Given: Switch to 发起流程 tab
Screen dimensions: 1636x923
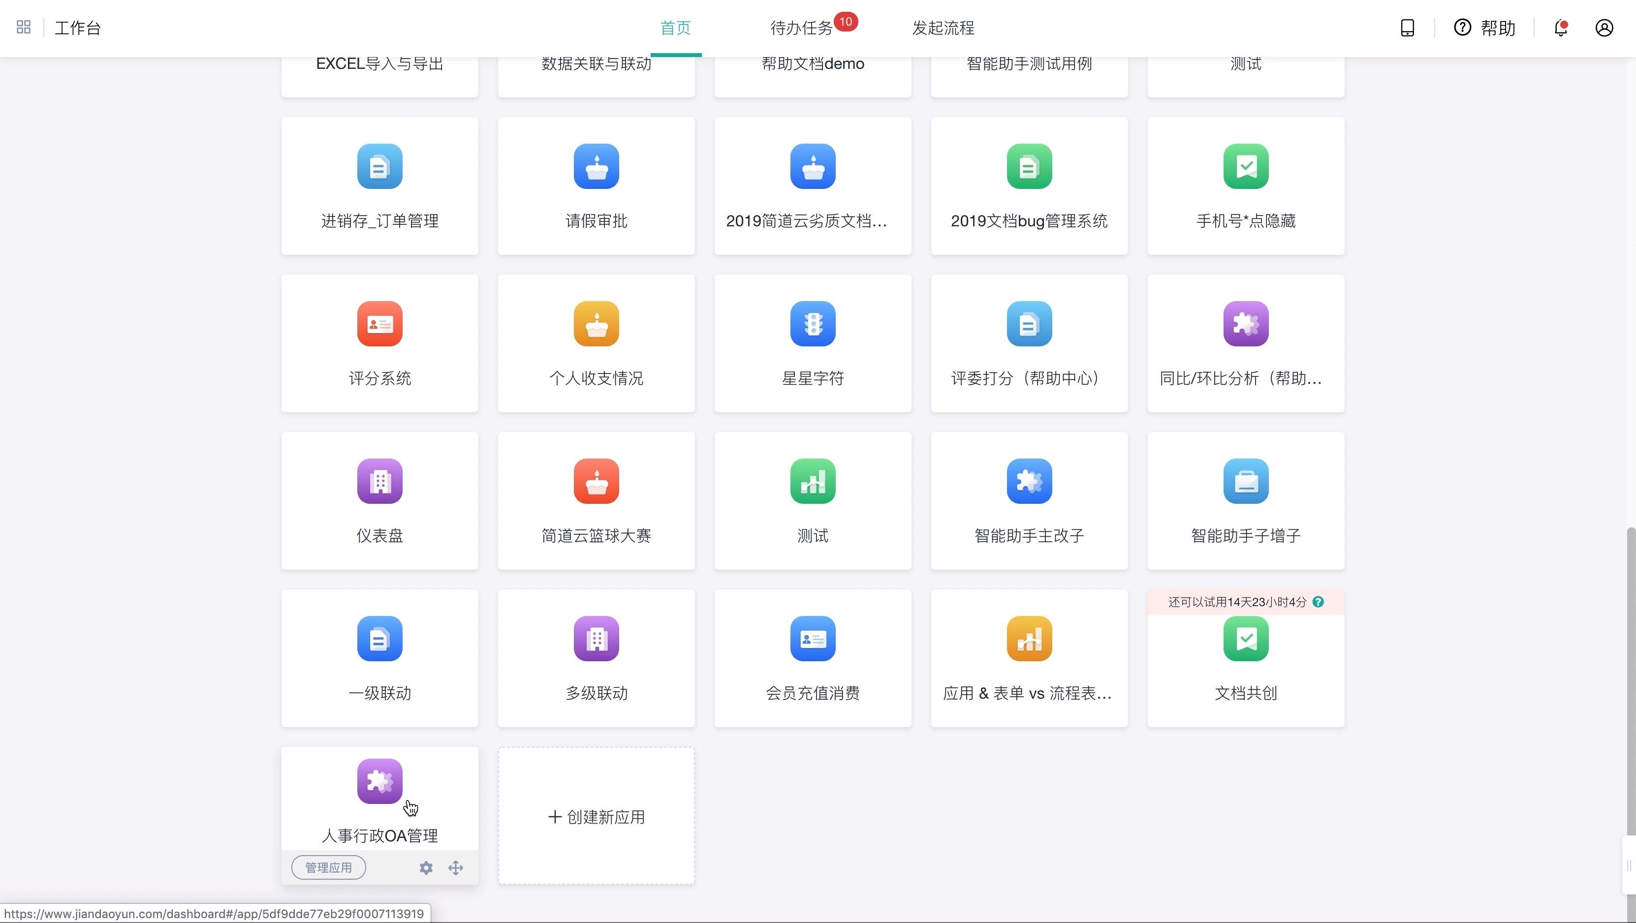Looking at the screenshot, I should [944, 28].
